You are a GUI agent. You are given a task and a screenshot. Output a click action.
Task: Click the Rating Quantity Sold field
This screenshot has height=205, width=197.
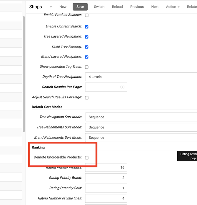(106, 188)
